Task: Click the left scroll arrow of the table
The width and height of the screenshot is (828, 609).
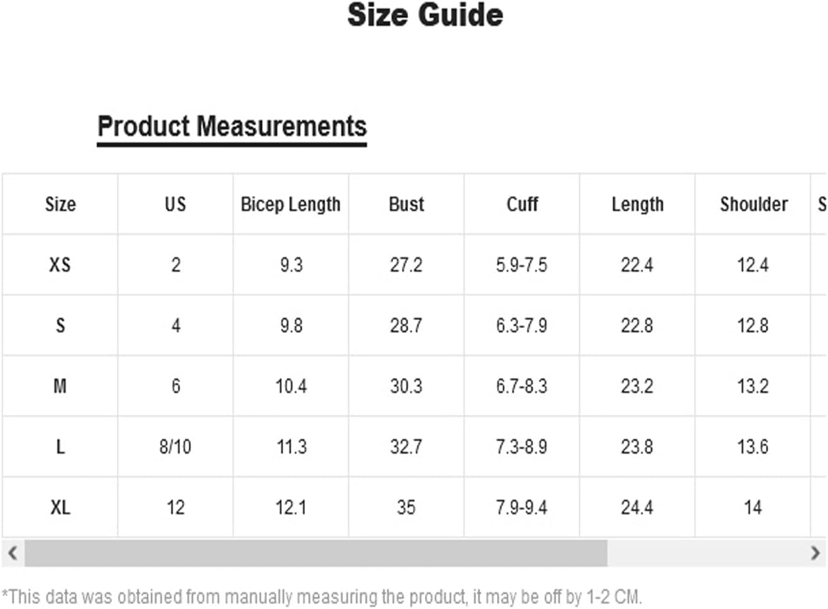Action: (x=12, y=553)
